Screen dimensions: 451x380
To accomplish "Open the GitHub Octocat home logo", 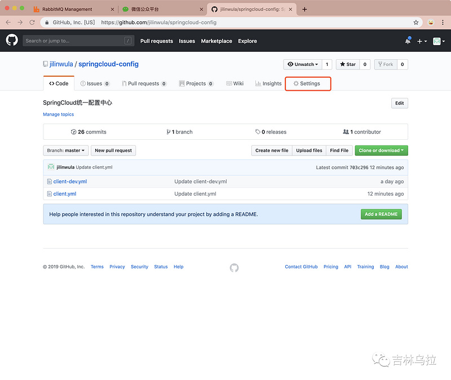I will (x=12, y=40).
